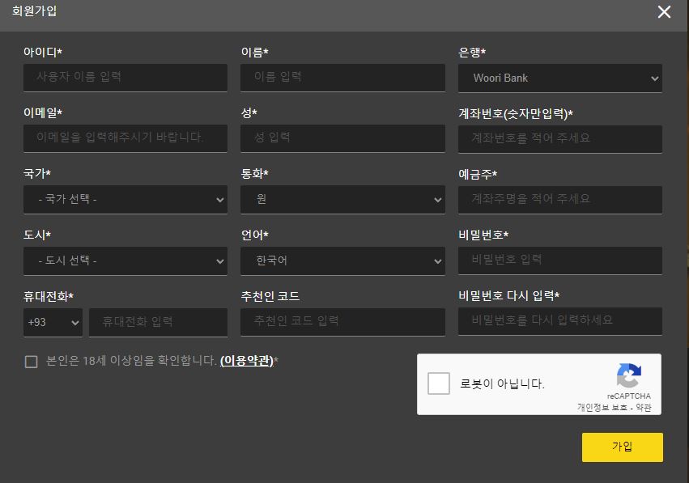Select the 이름 first name input field
The image size is (689, 483).
click(x=342, y=78)
